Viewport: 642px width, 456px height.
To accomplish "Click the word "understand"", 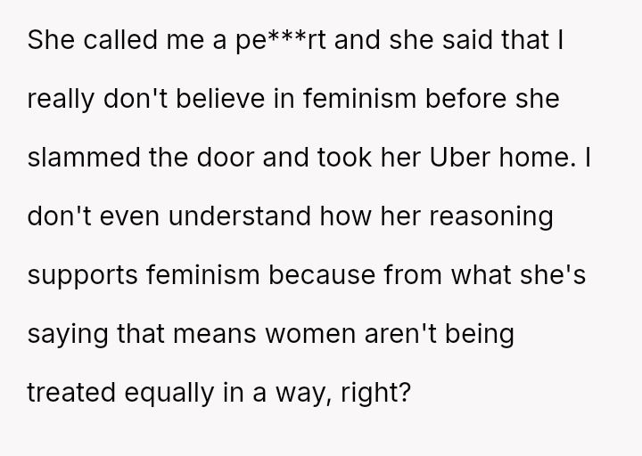I will (x=240, y=216).
